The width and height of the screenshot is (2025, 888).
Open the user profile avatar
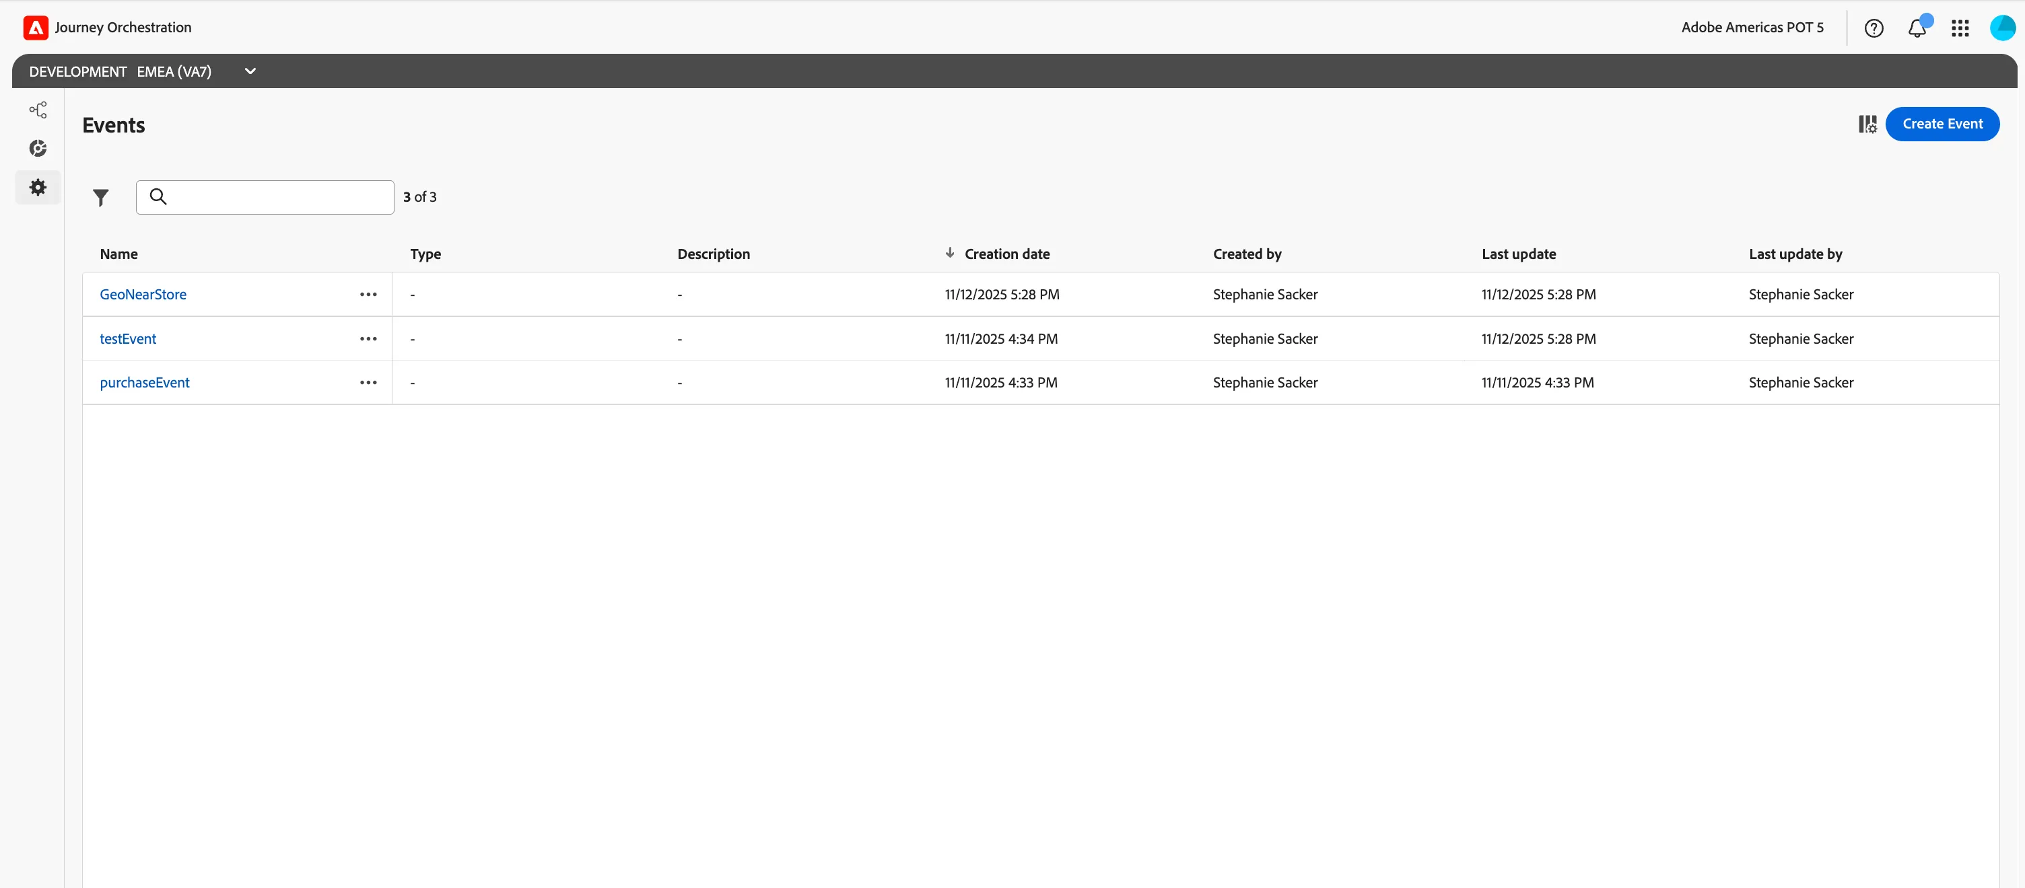(x=2002, y=28)
